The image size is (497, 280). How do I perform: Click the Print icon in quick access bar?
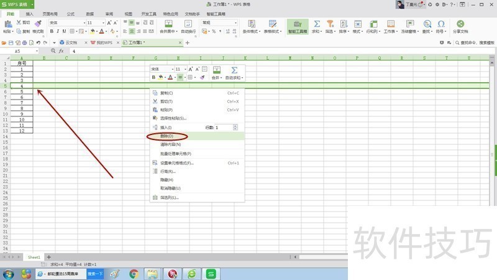coord(24,42)
